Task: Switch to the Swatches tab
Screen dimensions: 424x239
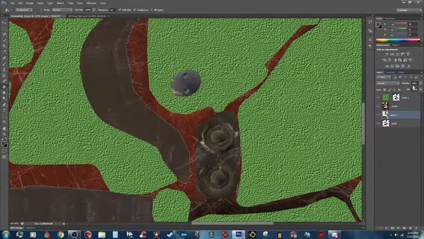Action: 390,19
